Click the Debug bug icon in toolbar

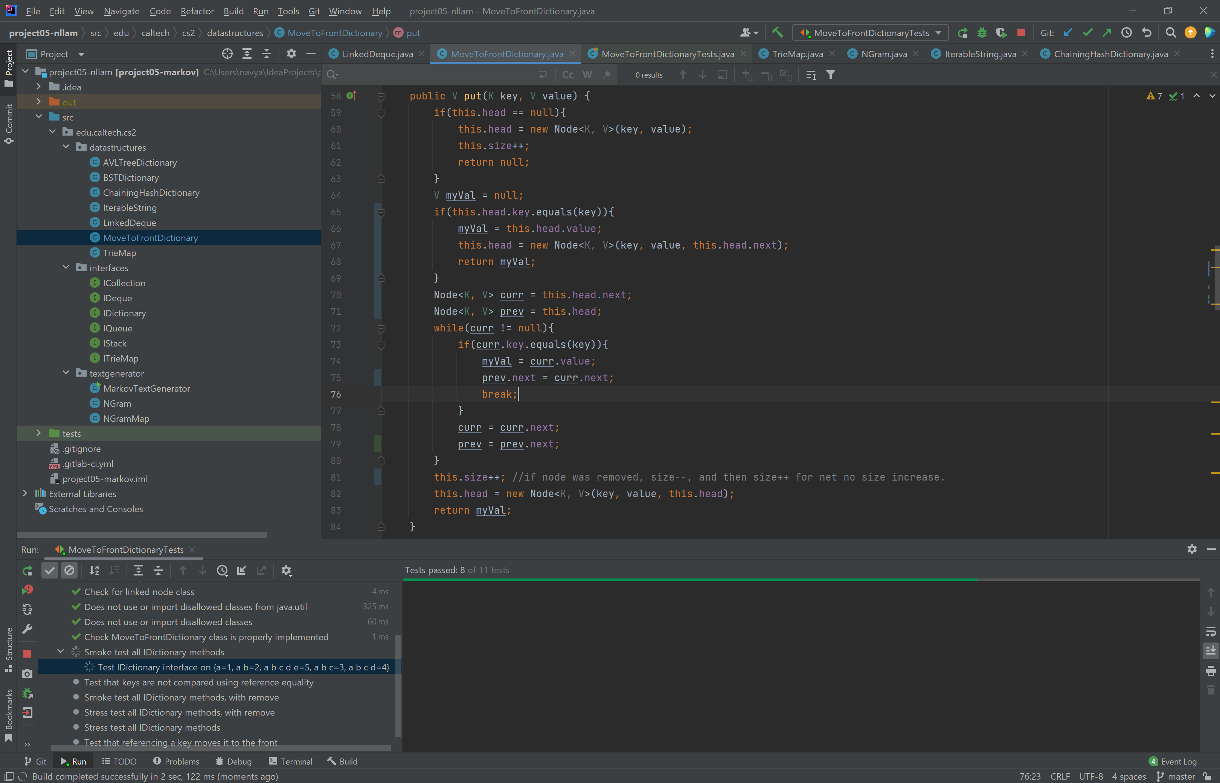coord(982,32)
